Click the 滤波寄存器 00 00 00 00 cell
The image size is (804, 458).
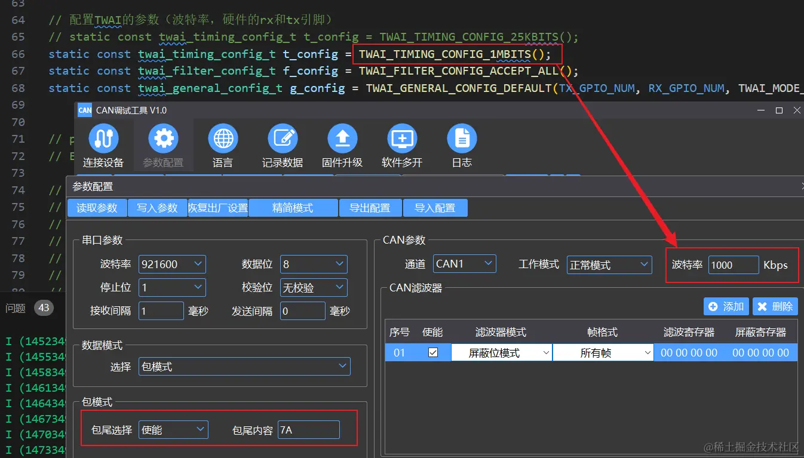tap(689, 353)
